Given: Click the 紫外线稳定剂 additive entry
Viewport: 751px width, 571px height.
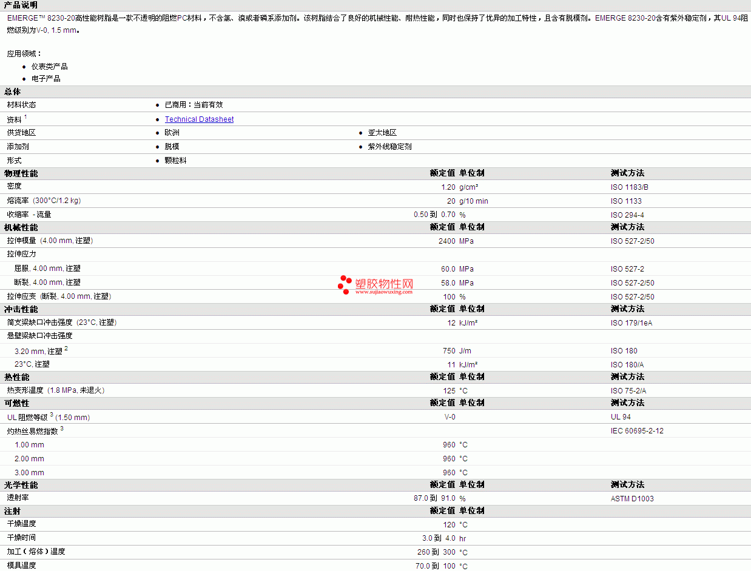Looking at the screenshot, I should (389, 147).
